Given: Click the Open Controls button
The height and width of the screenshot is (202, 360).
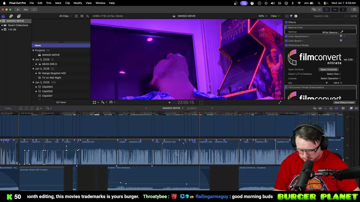Looking at the screenshot, I should click(328, 70).
